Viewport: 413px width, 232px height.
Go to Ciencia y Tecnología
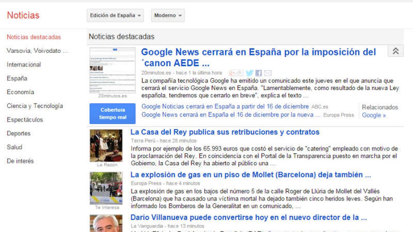tap(35, 106)
